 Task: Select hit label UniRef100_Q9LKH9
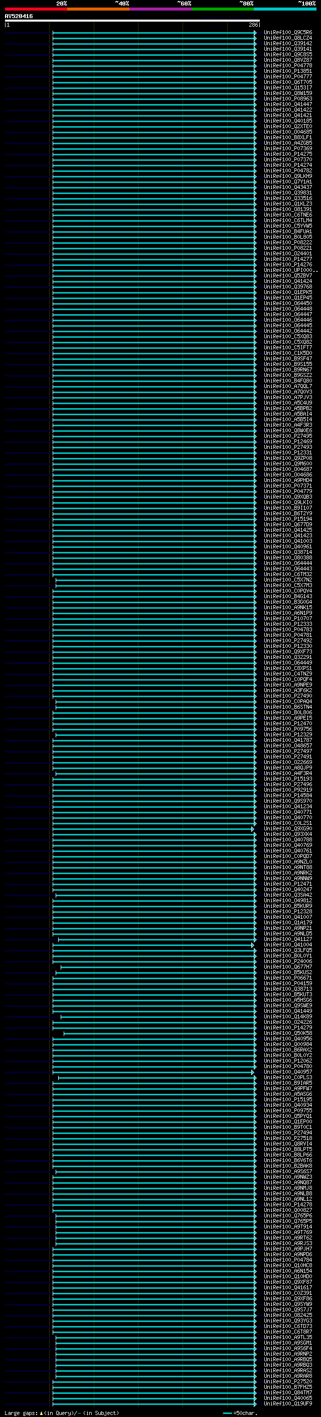click(x=287, y=176)
